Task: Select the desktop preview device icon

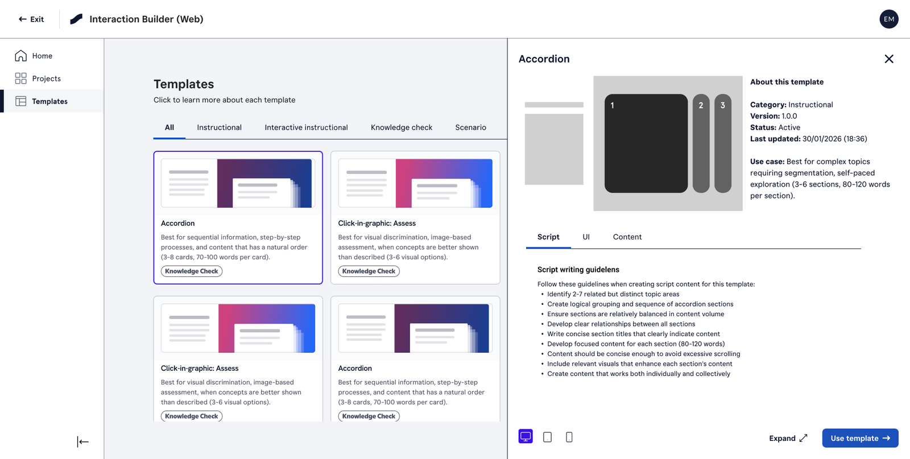Action: tap(526, 437)
